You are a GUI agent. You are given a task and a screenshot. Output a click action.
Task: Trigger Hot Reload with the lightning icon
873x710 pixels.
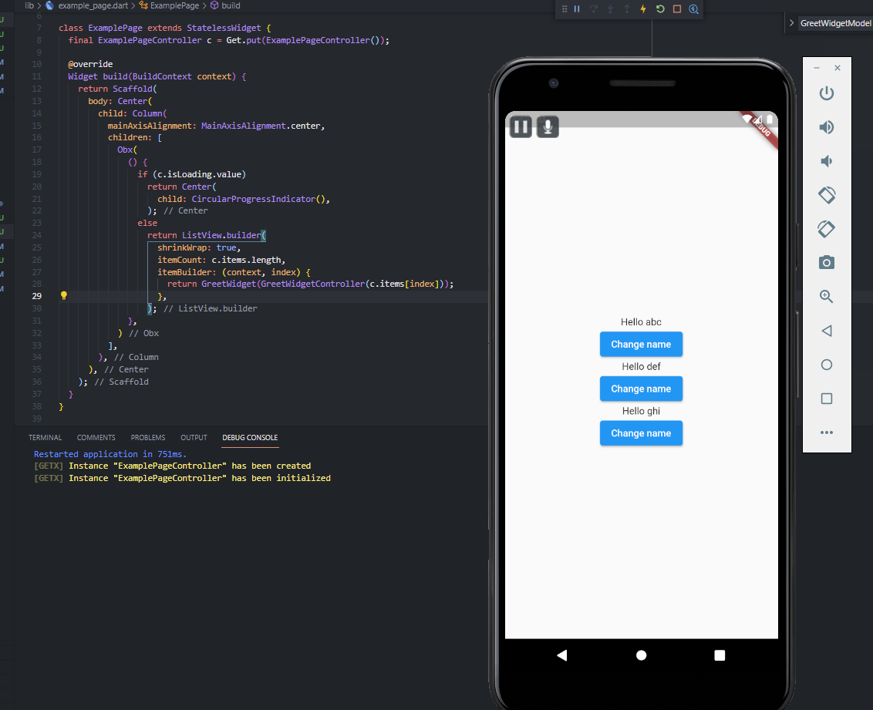point(643,8)
